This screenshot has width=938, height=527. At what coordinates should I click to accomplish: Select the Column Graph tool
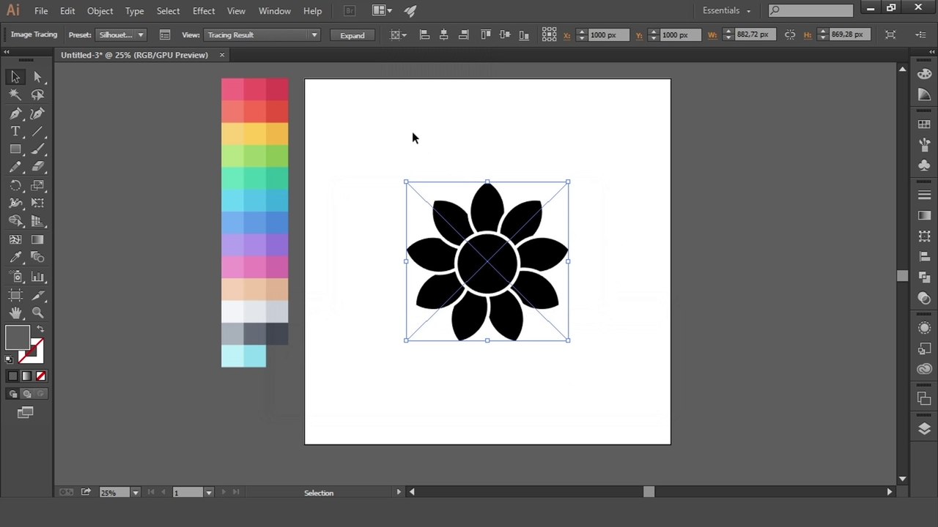tap(38, 277)
